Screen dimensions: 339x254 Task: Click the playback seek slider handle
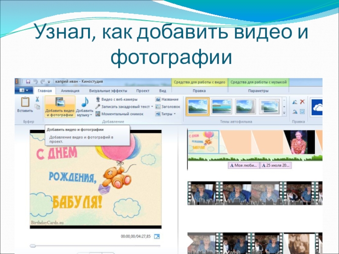tap(33, 246)
